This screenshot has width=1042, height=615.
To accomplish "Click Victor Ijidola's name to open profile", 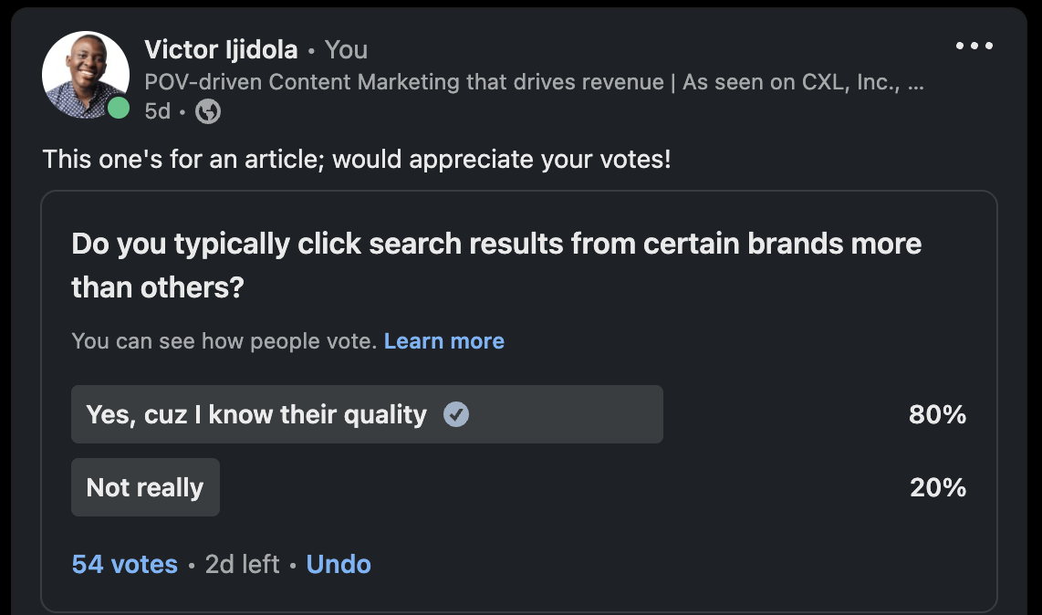I will click(x=221, y=49).
